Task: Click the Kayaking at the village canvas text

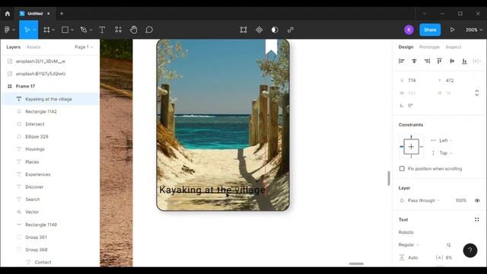Action: coord(212,190)
